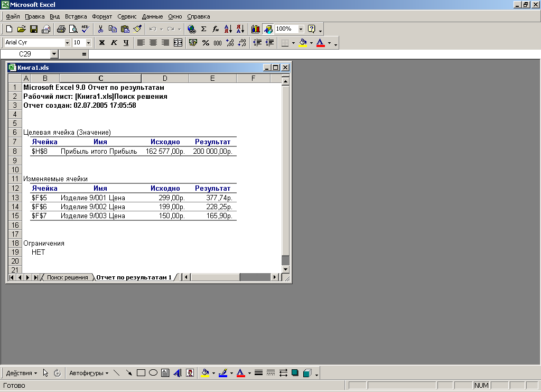Click the formula edit equals button

point(84,54)
